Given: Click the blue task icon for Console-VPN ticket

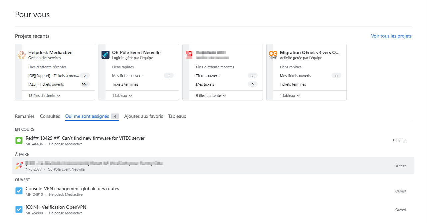Looking at the screenshot, I should click(x=19, y=191).
